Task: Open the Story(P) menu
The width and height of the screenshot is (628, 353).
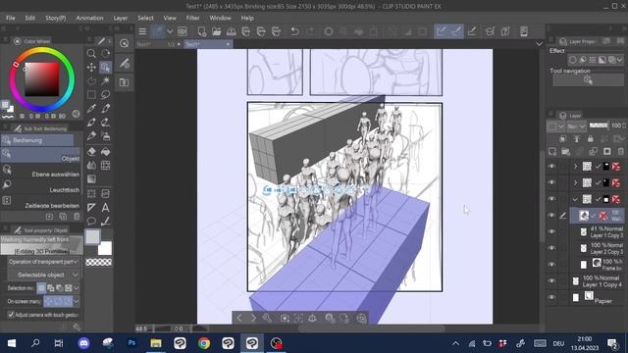Action: tap(55, 18)
